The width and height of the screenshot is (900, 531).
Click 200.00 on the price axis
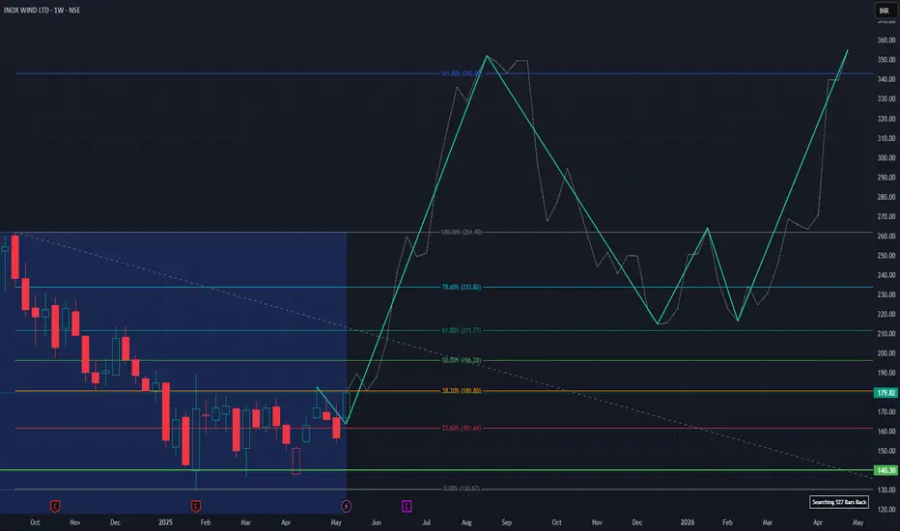(x=886, y=353)
